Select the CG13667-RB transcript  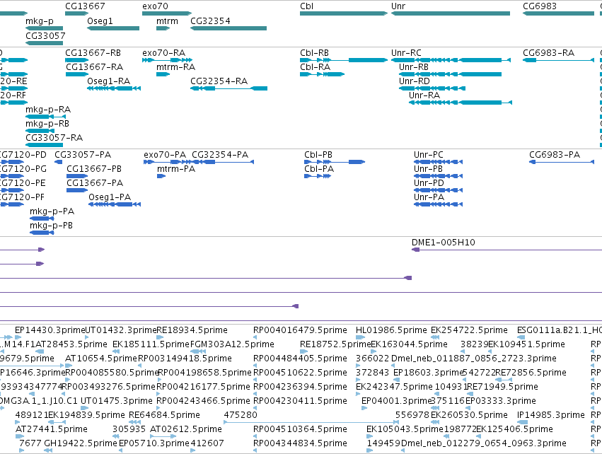click(77, 60)
